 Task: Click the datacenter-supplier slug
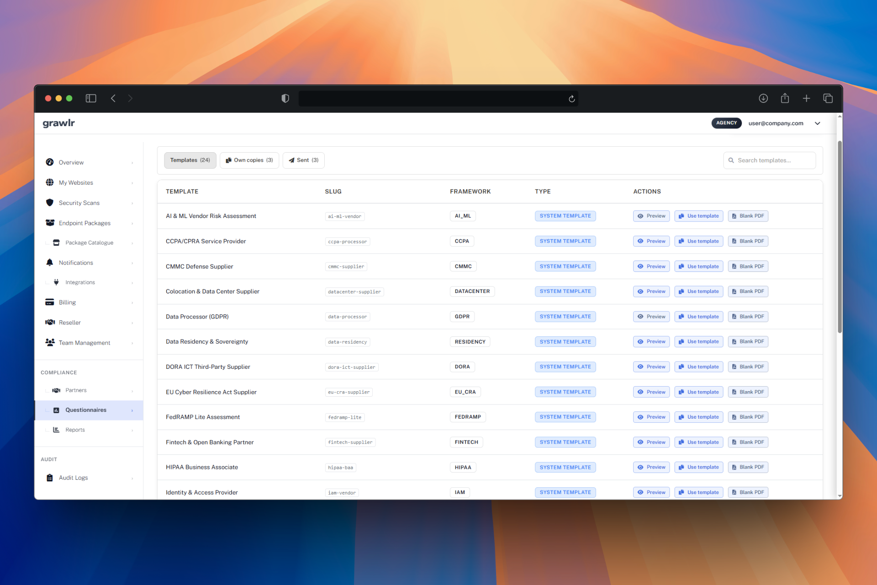pyautogui.click(x=354, y=292)
